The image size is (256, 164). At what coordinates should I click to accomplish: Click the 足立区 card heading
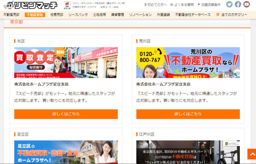click(23, 134)
